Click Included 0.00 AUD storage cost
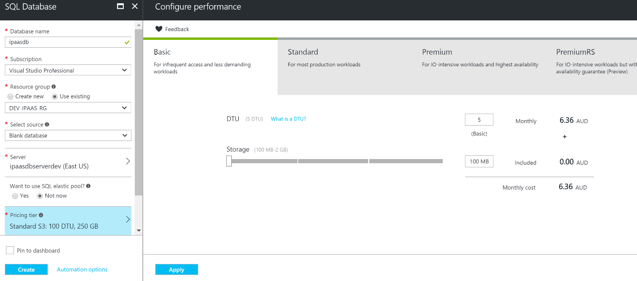637x281 pixels. click(x=574, y=162)
